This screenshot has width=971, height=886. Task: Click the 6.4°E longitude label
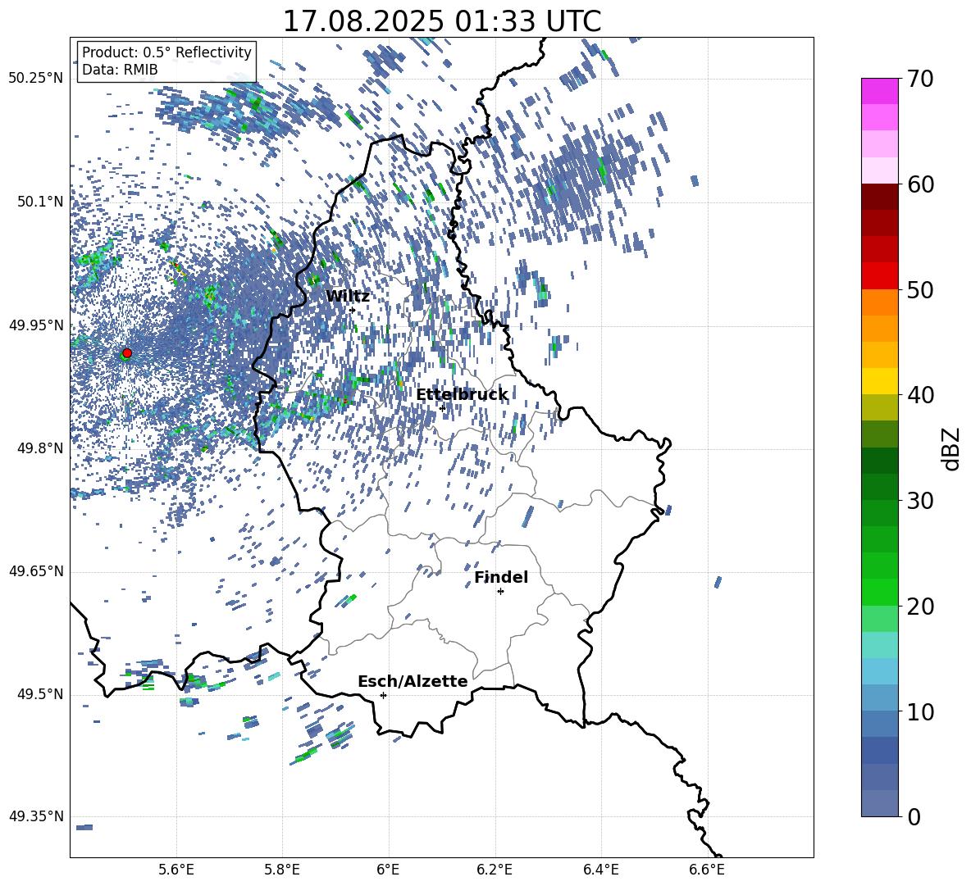click(x=601, y=870)
